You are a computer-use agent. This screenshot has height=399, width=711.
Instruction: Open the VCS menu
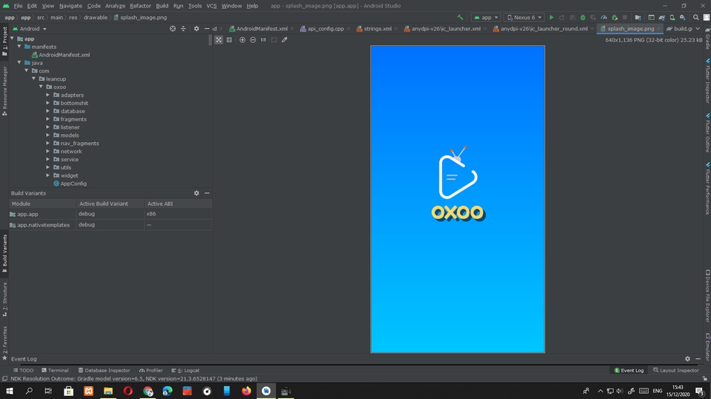click(211, 6)
